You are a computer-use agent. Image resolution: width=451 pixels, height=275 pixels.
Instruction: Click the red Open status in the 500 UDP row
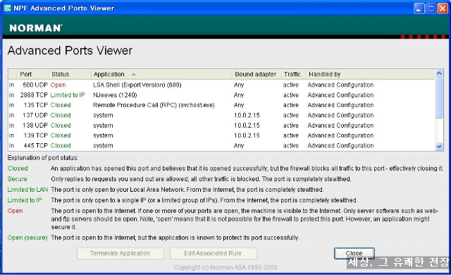tap(58, 85)
